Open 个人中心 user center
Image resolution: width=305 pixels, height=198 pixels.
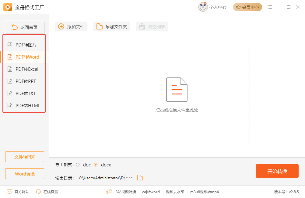(x=218, y=7)
